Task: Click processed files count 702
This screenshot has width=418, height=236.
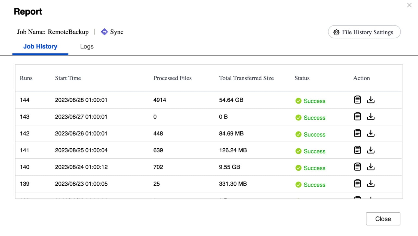Action: [158, 167]
